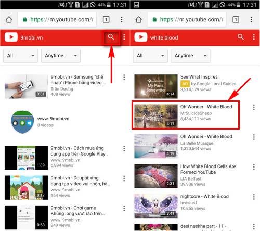Open options for MrSuicideSheep White Blood video
This screenshot has width=260, height=231.
254,107
